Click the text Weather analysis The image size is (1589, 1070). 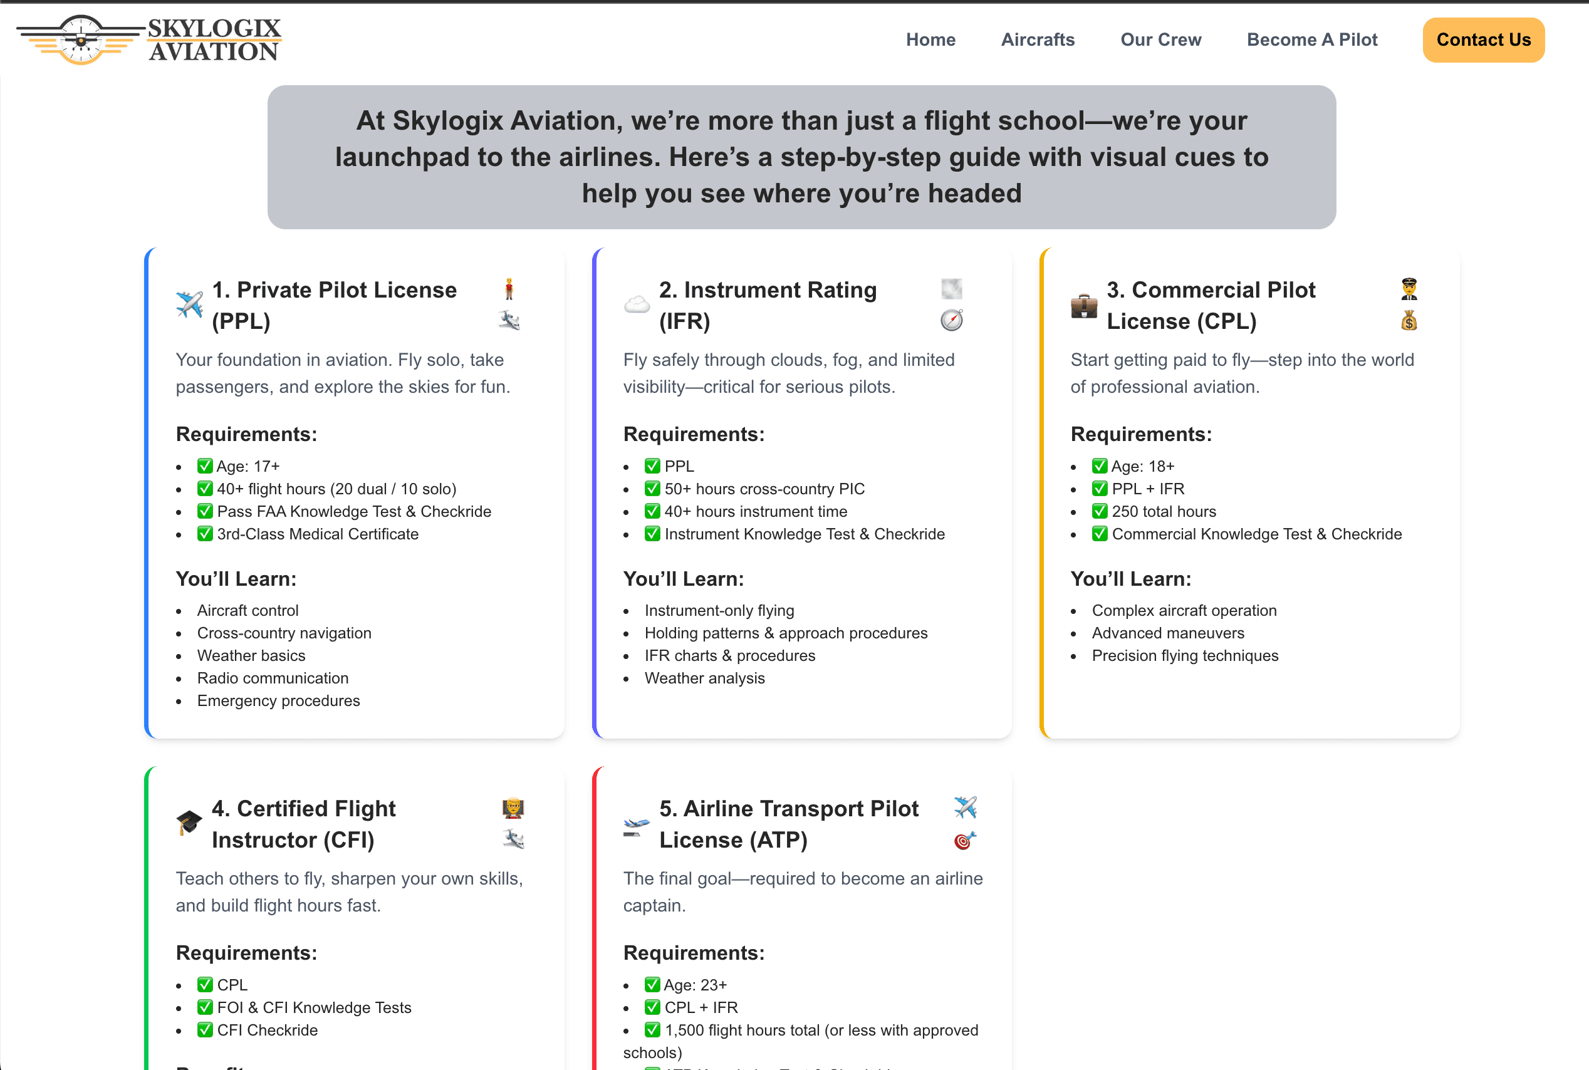704,678
